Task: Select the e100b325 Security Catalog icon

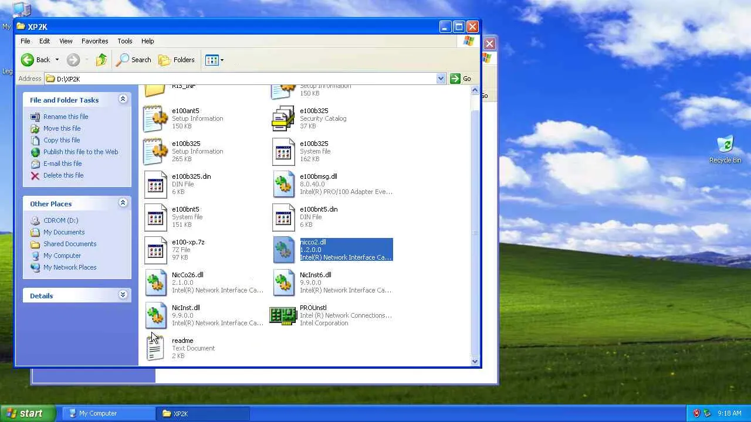Action: [x=283, y=118]
